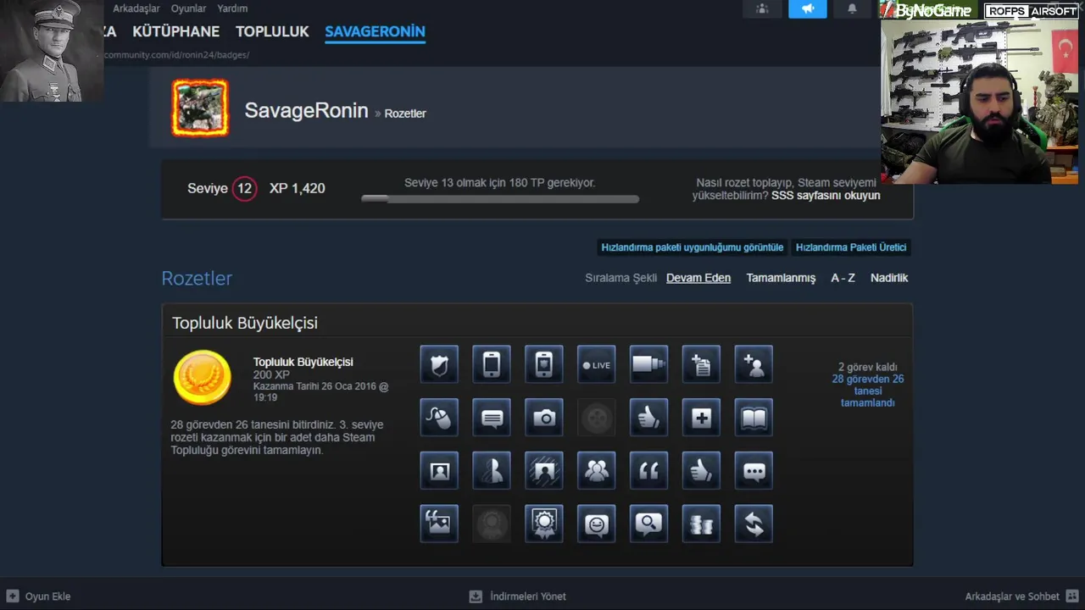The height and width of the screenshot is (610, 1085).
Task: Open Arkadaşlar ve Sohbet panel
Action: [x=1021, y=596]
